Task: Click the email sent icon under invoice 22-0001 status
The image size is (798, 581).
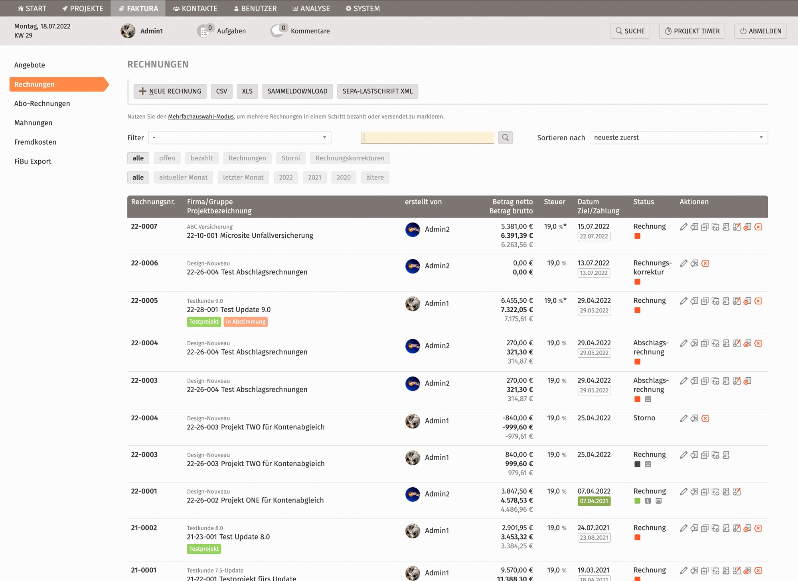Action: click(x=659, y=501)
